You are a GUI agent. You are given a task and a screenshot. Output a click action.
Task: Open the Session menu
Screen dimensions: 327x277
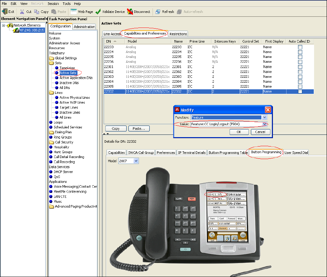coord(53,3)
